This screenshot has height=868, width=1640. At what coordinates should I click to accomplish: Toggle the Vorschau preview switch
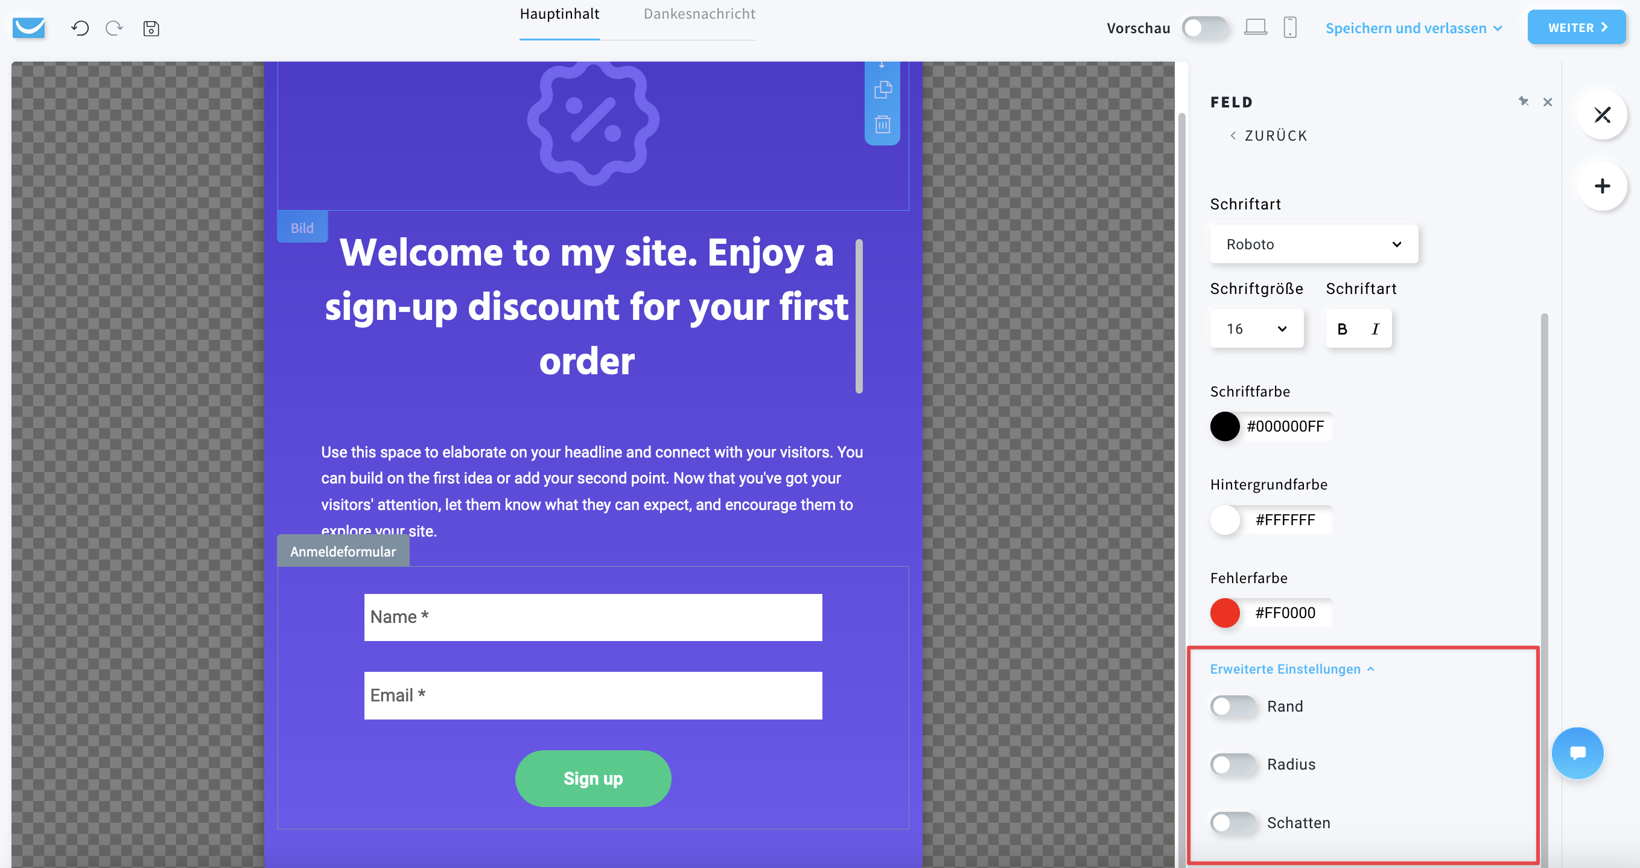coord(1205,28)
